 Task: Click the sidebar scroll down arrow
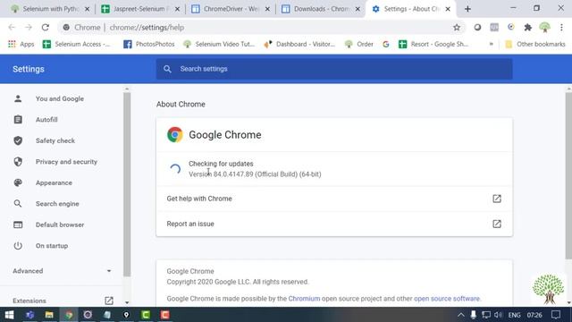point(127,302)
